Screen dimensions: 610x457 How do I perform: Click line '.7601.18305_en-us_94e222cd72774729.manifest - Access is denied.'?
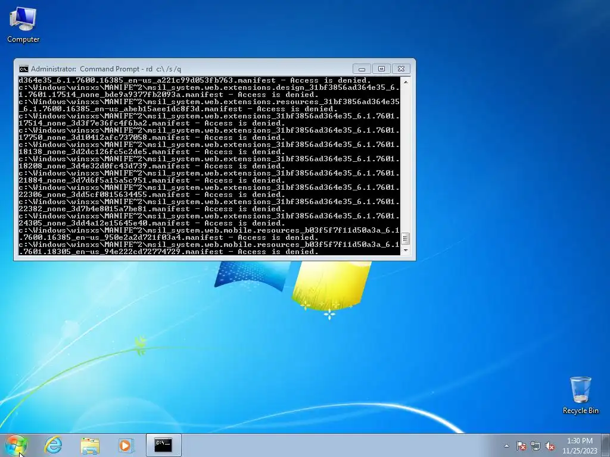[169, 252]
